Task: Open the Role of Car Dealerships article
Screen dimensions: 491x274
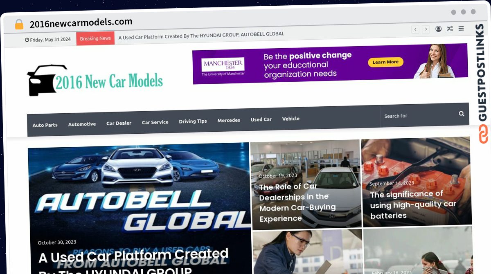Action: click(297, 202)
